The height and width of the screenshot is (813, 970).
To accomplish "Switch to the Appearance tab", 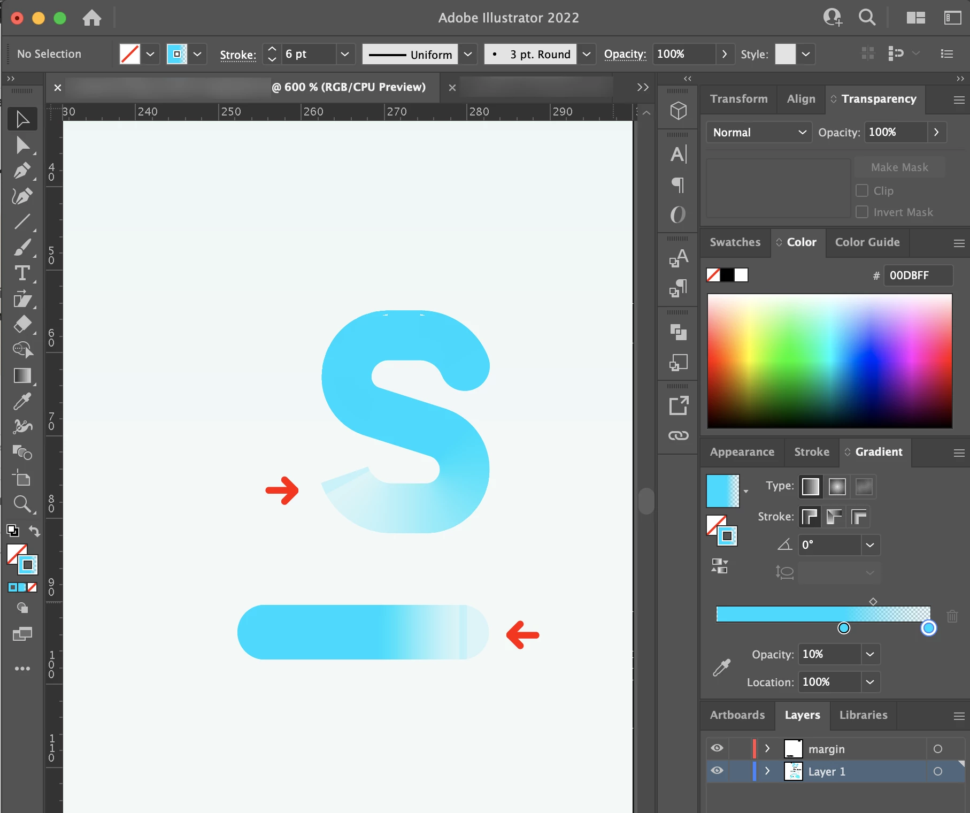I will pyautogui.click(x=742, y=452).
